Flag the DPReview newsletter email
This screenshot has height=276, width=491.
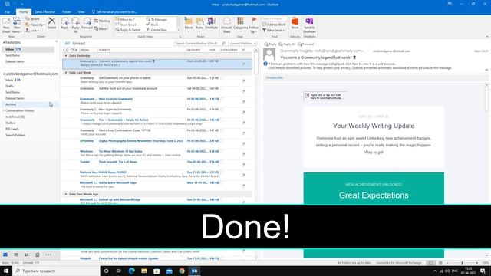pos(244,143)
